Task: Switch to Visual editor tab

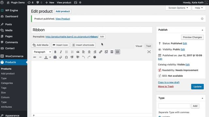Action: click(139, 46)
